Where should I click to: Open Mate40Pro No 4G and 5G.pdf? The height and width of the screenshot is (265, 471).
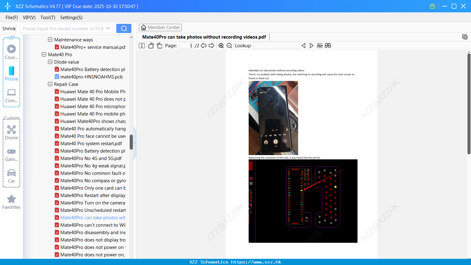pos(88,158)
